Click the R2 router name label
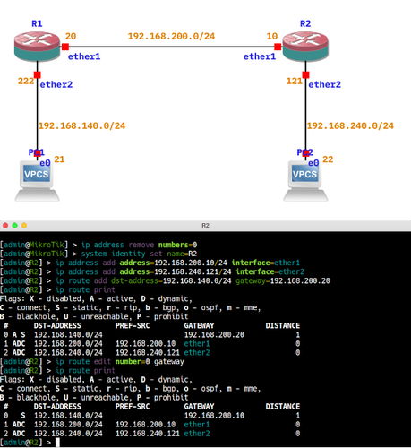 click(x=305, y=23)
